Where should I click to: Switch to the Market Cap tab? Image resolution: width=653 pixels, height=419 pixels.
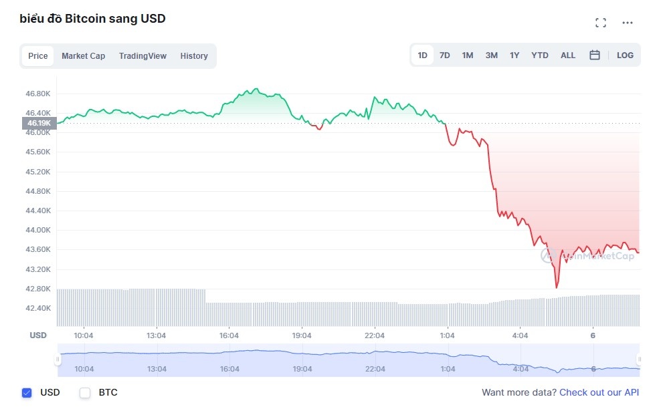(x=83, y=56)
